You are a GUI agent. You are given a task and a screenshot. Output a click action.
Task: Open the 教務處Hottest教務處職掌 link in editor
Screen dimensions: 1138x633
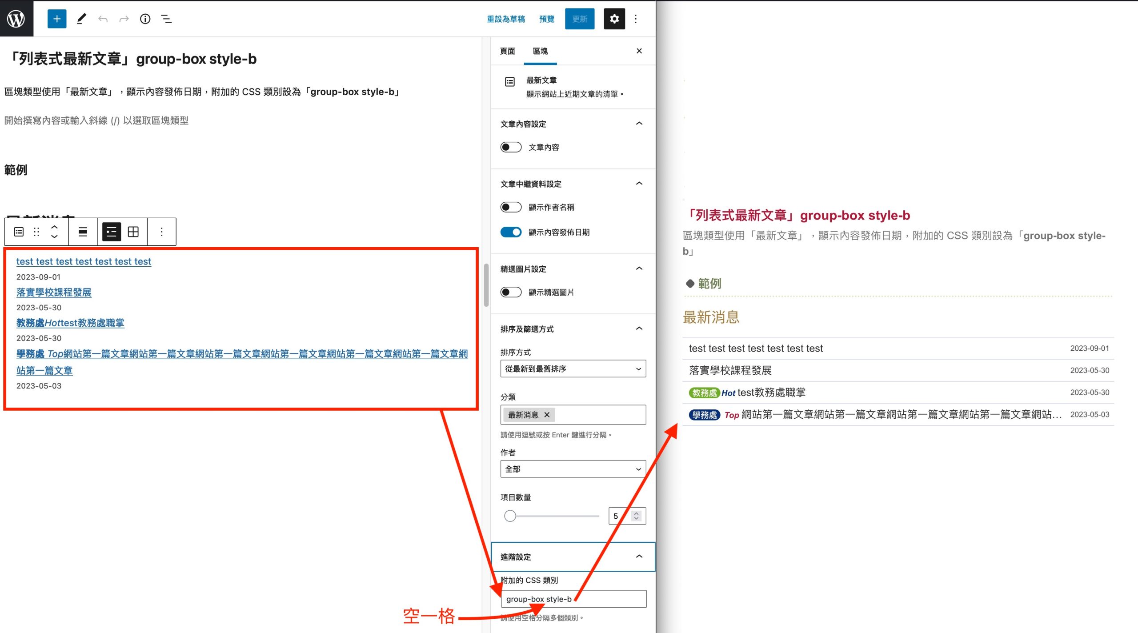click(70, 323)
